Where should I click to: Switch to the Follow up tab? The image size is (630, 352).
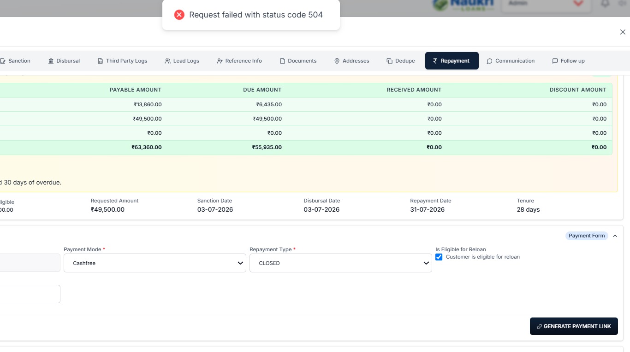(x=568, y=61)
